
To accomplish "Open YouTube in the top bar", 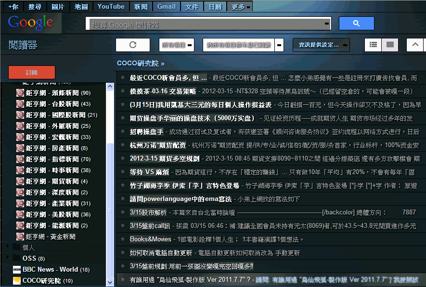I will [111, 7].
